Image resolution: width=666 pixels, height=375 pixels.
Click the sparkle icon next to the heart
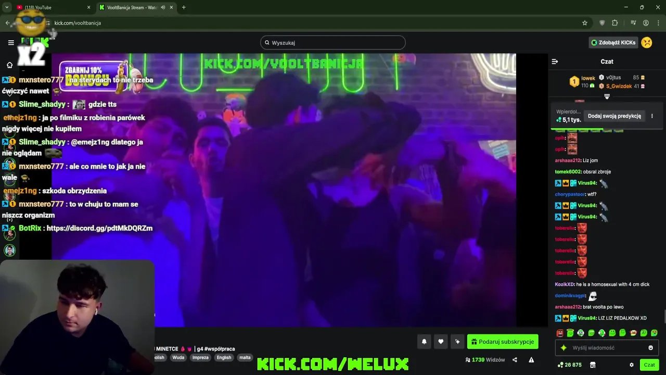[x=457, y=342]
